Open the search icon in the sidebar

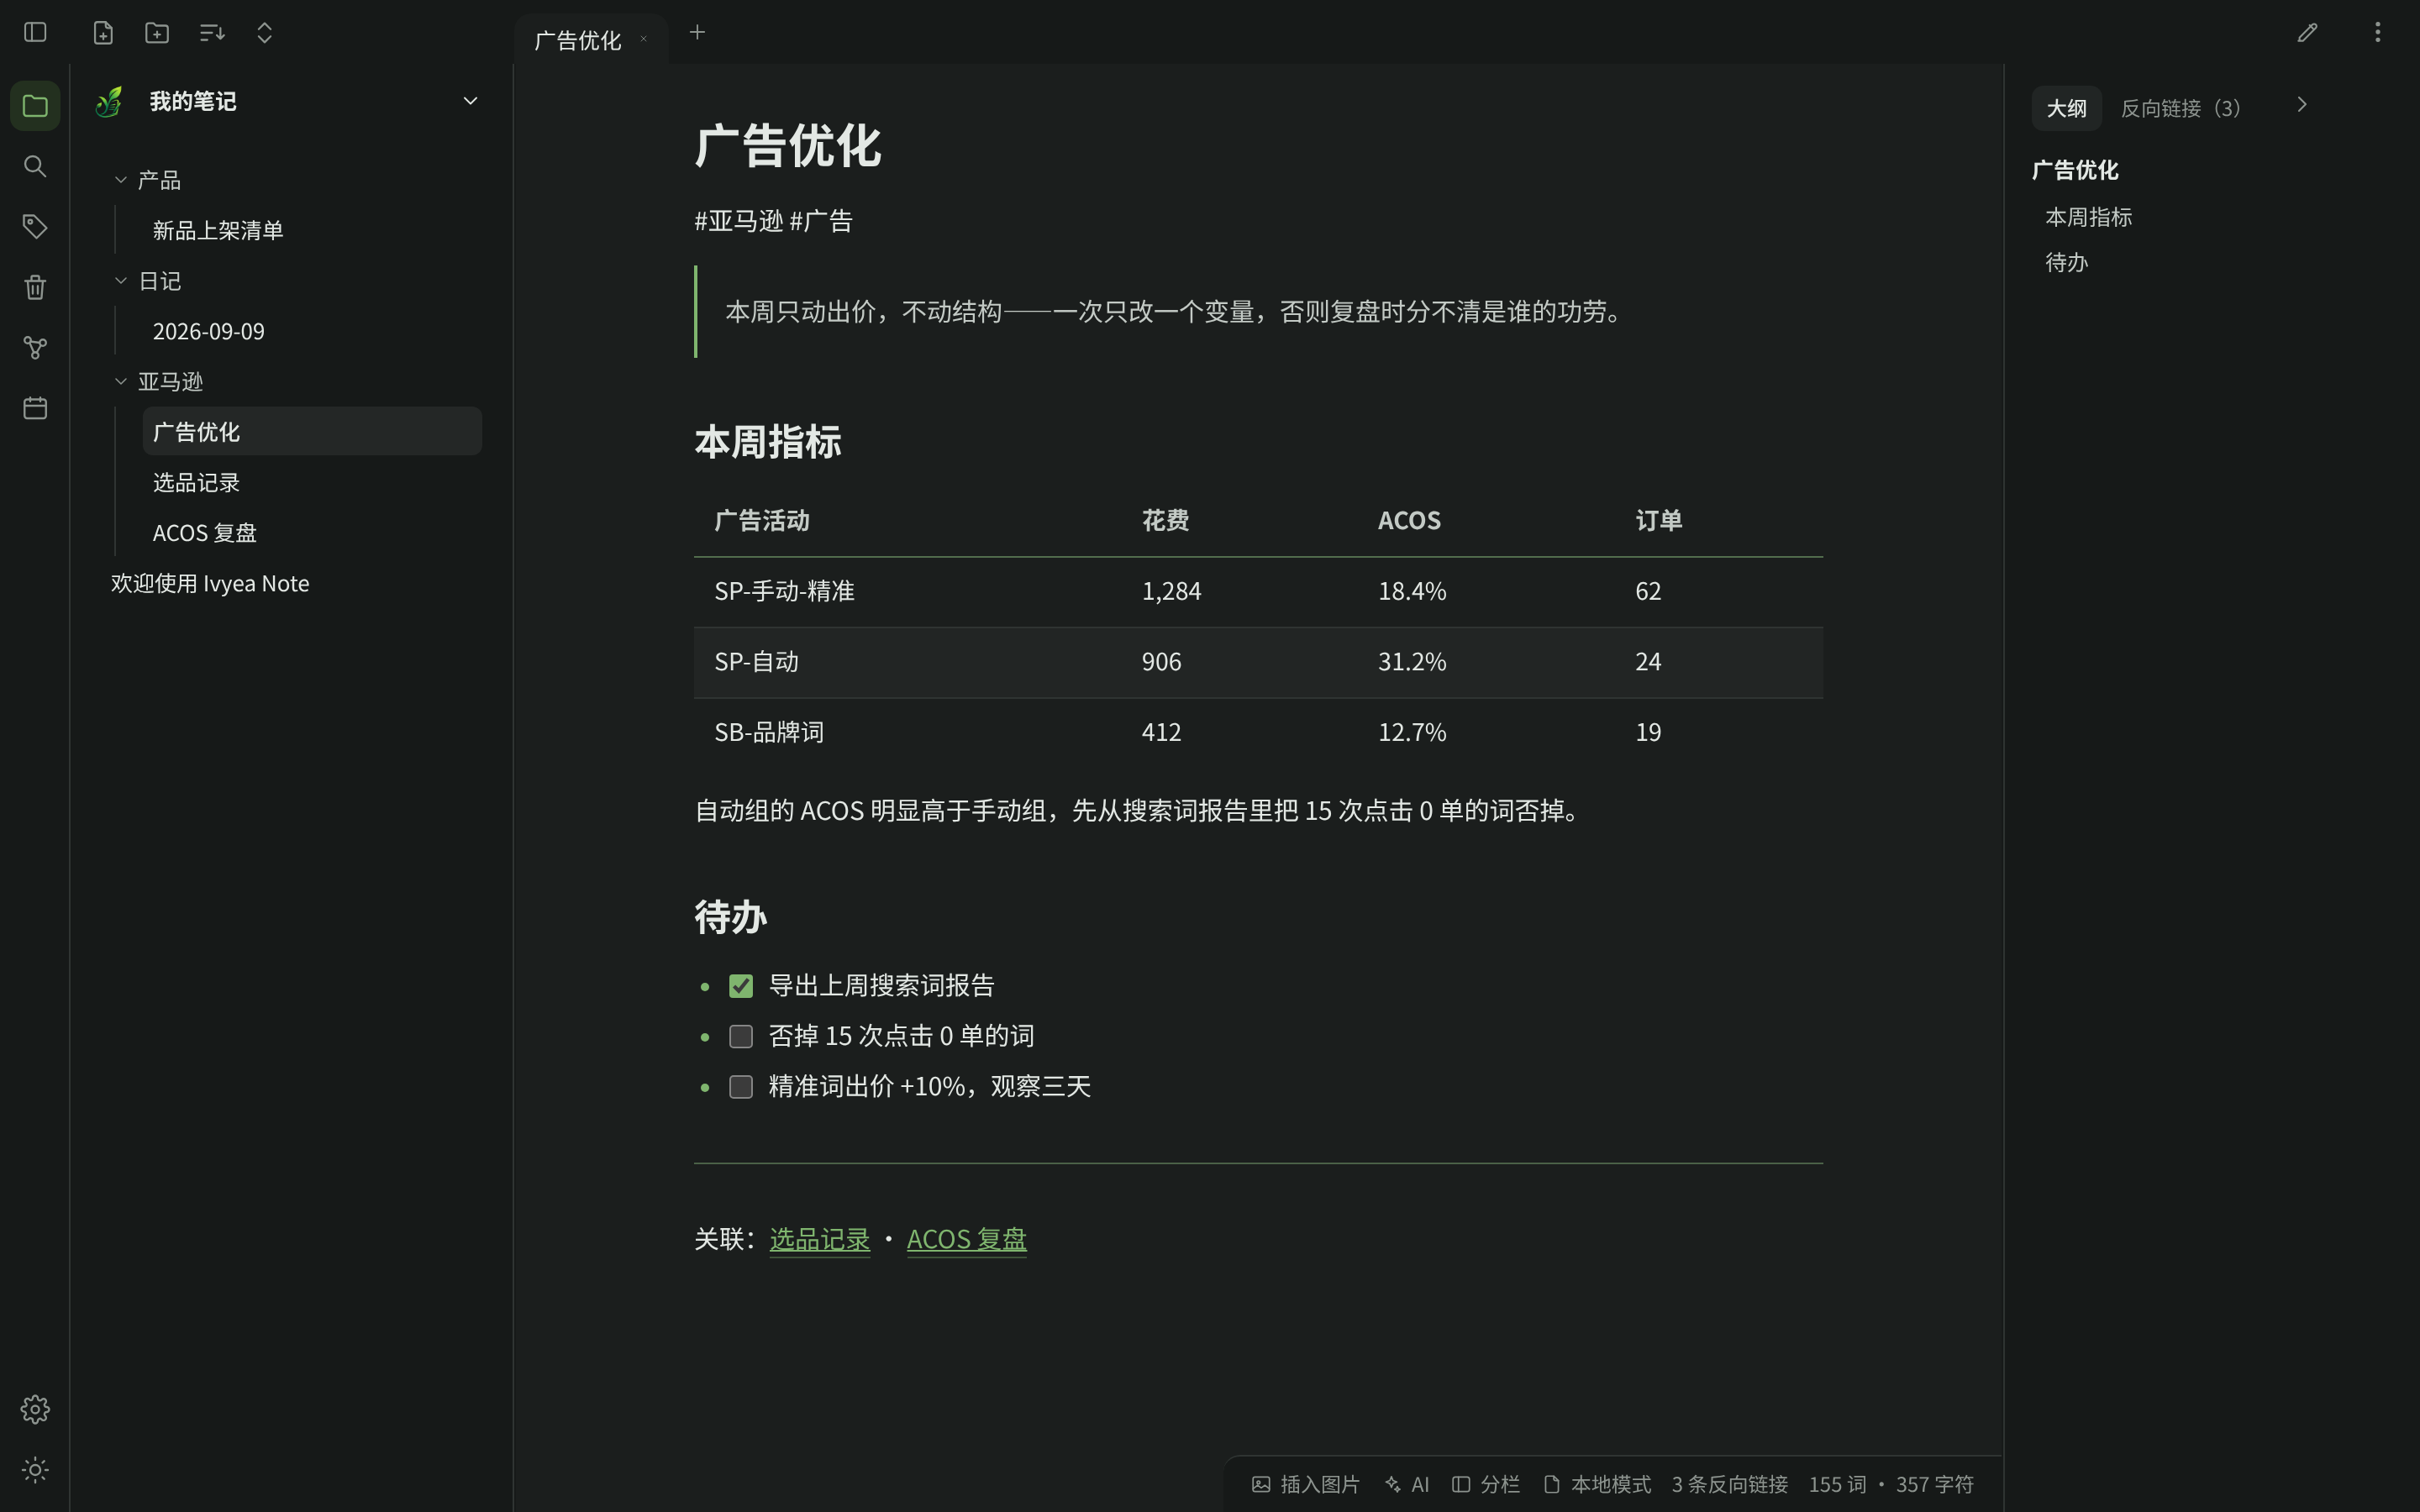tap(35, 166)
